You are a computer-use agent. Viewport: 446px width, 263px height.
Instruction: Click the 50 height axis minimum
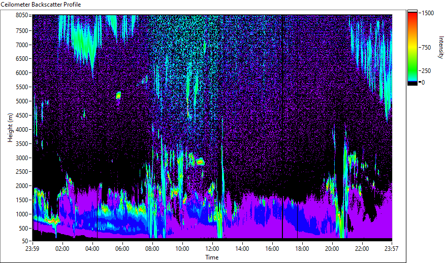pos(25,241)
